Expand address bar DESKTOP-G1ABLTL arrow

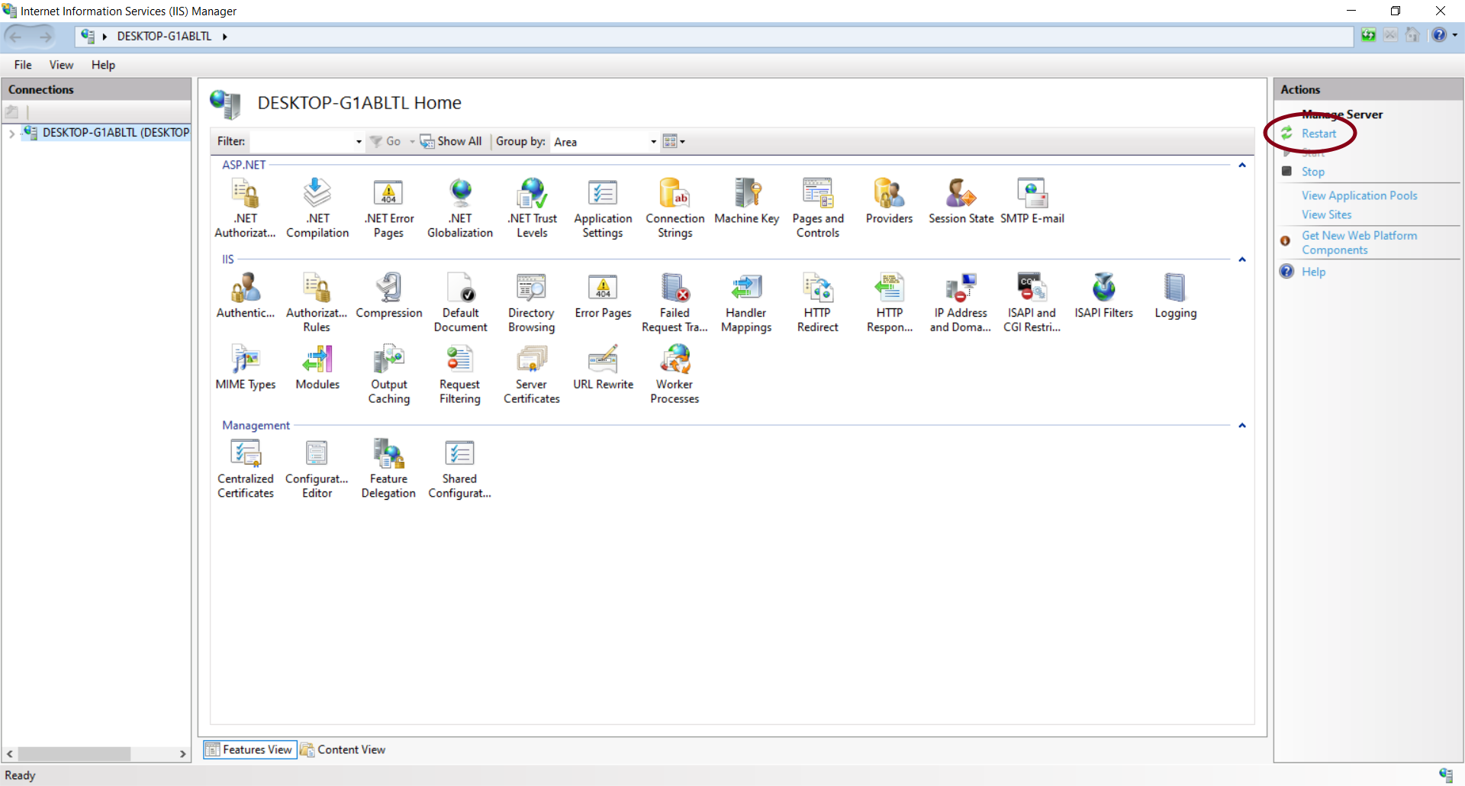[x=225, y=37]
